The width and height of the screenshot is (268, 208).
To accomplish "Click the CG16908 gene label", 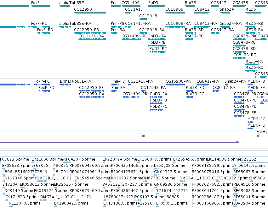I will (x=174, y=9).
